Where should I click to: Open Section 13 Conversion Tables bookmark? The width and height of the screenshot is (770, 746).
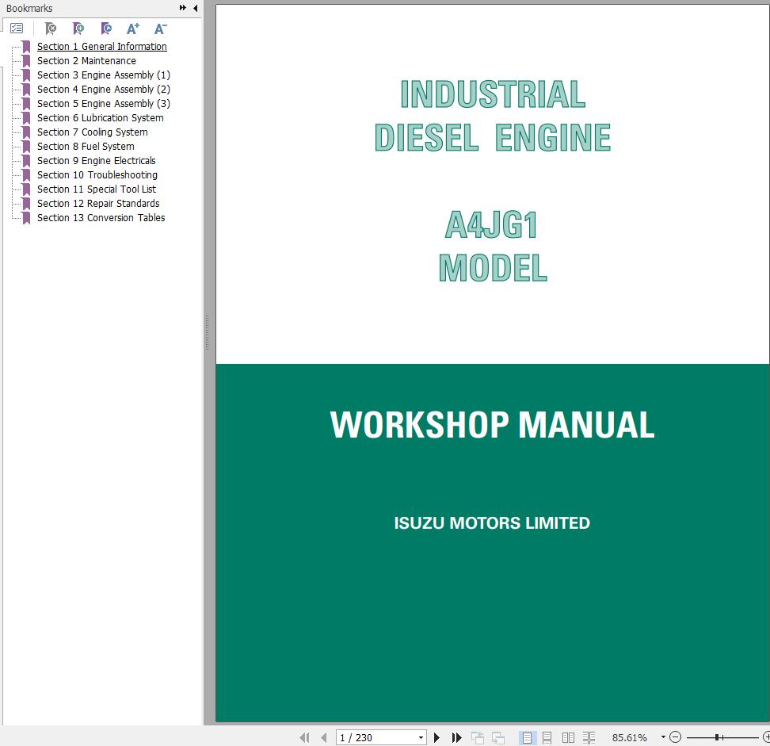[101, 217]
